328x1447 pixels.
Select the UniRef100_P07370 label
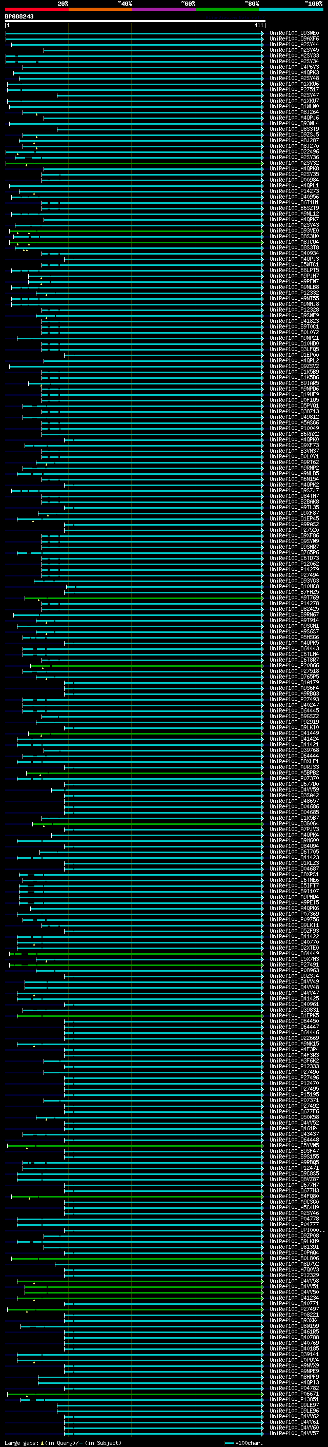pos(294,779)
